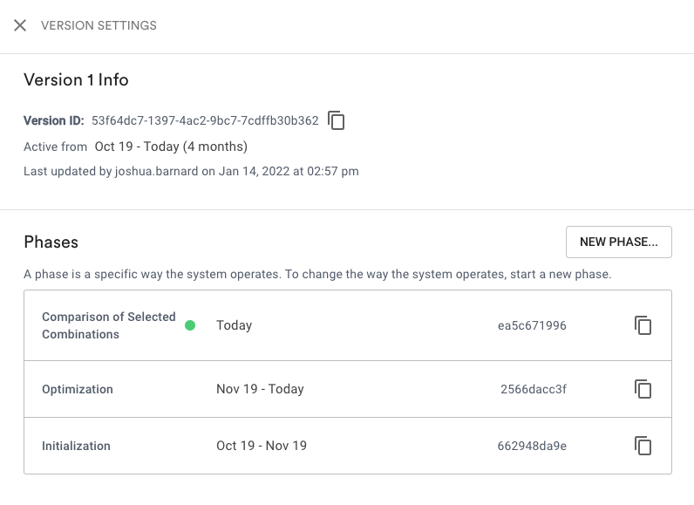Select the Optimization phase row
Image resolution: width=694 pixels, height=505 pixels.
tap(348, 389)
